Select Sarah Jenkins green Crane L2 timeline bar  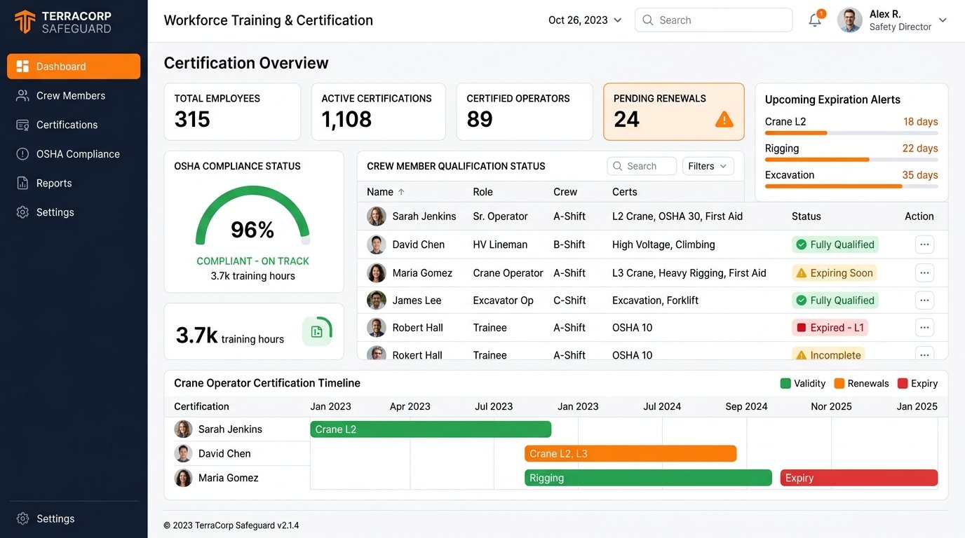[x=431, y=429]
